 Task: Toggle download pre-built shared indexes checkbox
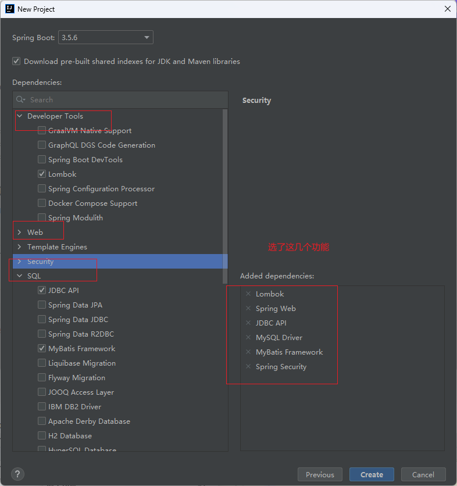click(x=16, y=61)
